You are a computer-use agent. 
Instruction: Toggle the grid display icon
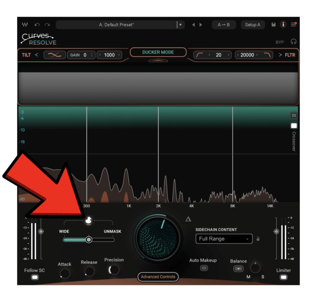294,115
